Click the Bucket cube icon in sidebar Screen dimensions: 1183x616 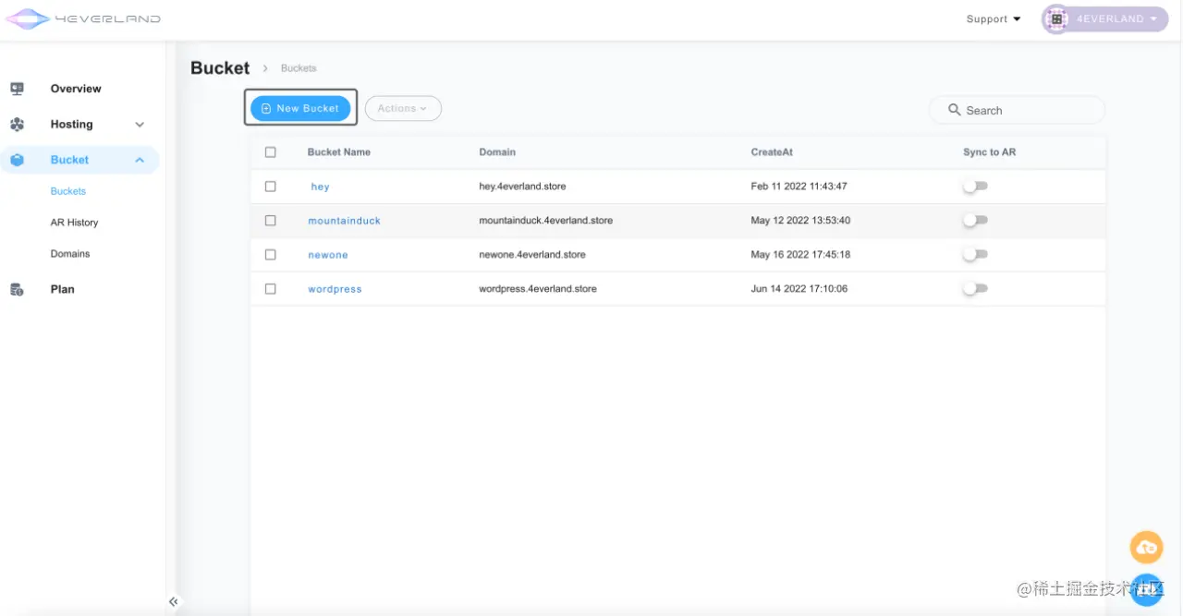tap(17, 160)
